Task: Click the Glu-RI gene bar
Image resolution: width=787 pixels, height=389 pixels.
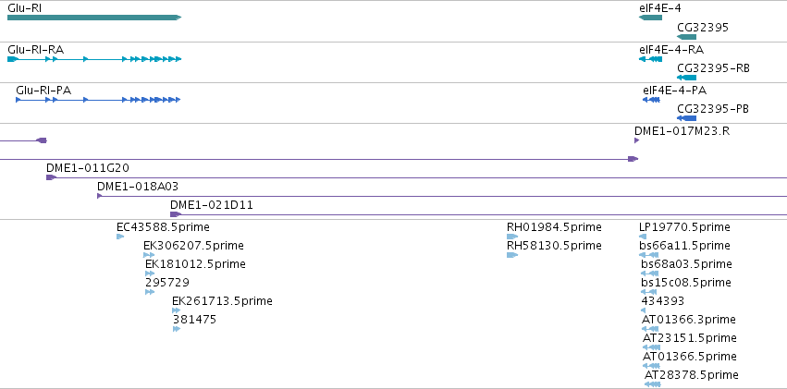Action: click(92, 18)
